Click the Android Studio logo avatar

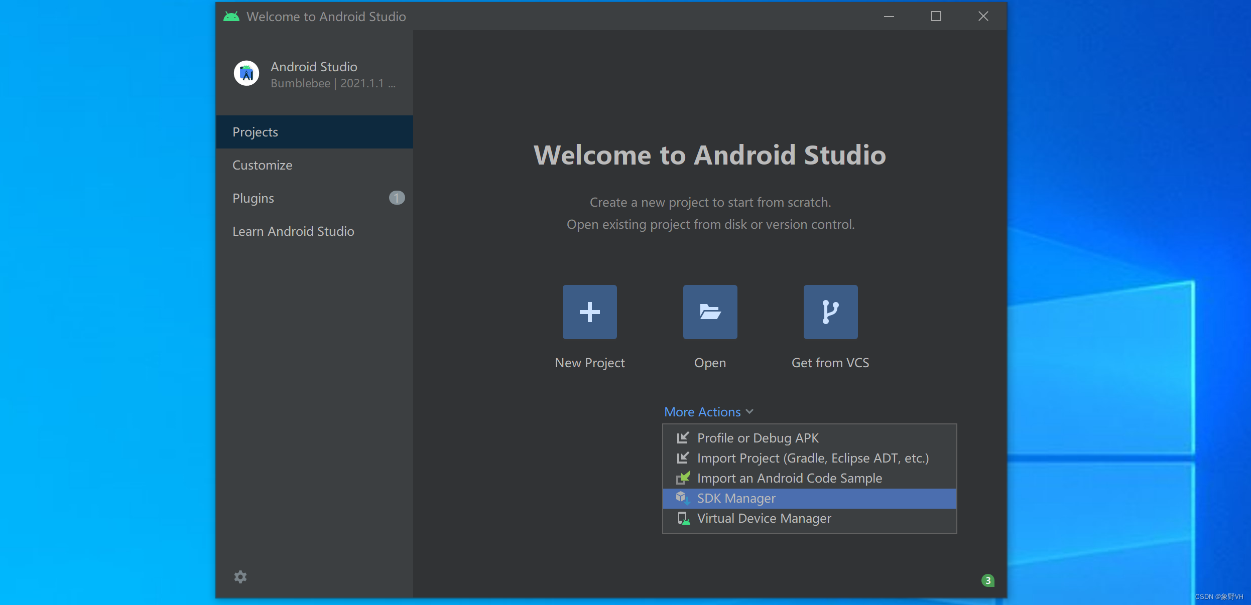pos(246,73)
